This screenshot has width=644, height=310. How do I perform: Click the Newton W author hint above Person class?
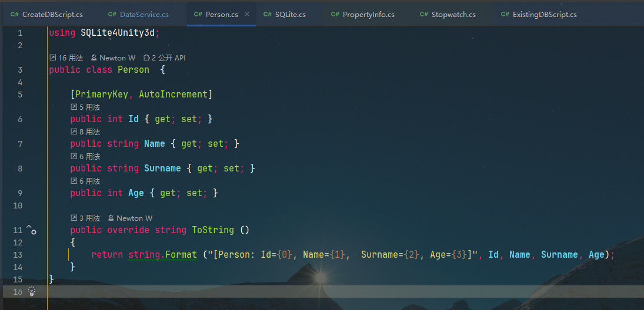[114, 58]
